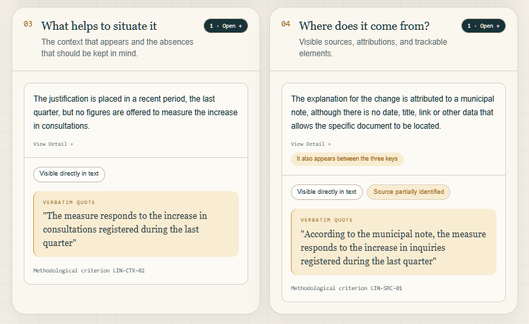Select the verbatim quote starting 'According to the municipal note'
This screenshot has height=324, width=529.
point(394,242)
